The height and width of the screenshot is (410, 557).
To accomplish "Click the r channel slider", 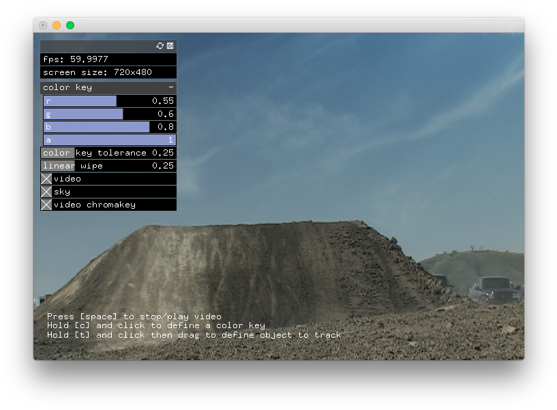I will [x=108, y=101].
